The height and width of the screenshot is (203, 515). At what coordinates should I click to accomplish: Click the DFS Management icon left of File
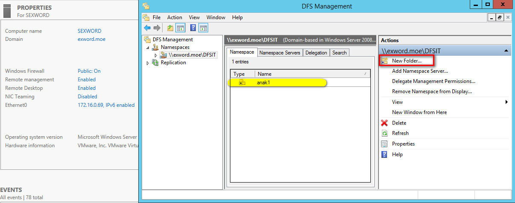pyautogui.click(x=146, y=17)
